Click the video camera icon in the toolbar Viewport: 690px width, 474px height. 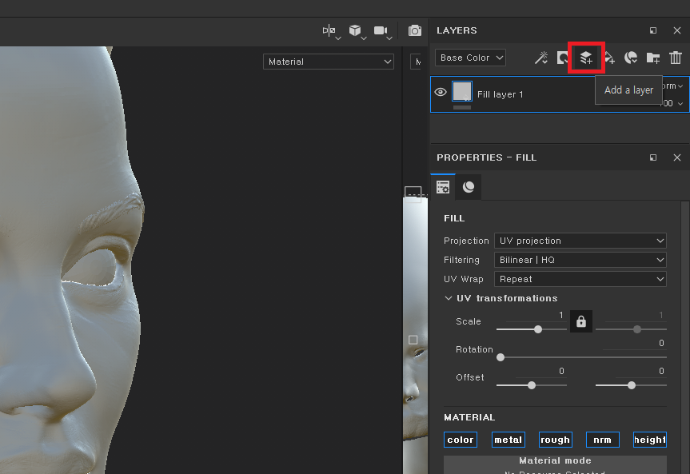click(381, 30)
